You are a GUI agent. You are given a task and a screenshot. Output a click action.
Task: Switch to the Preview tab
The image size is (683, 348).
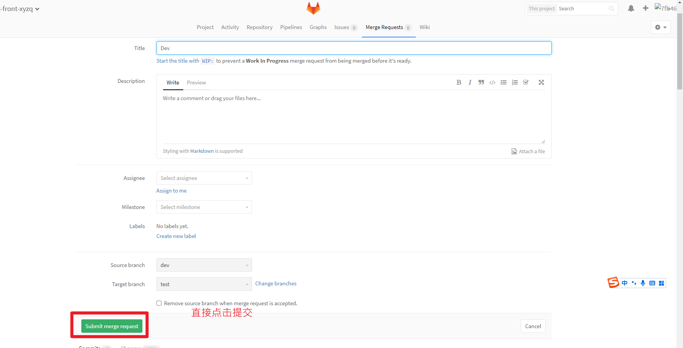(196, 83)
